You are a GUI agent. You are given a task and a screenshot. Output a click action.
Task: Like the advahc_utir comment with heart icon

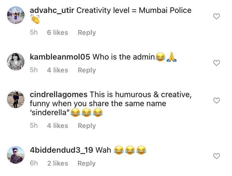click(x=217, y=16)
